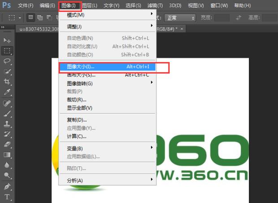Image resolution: width=278 pixels, height=203 pixels.
Task: Open the 编辑(E) menu
Action: [48, 5]
